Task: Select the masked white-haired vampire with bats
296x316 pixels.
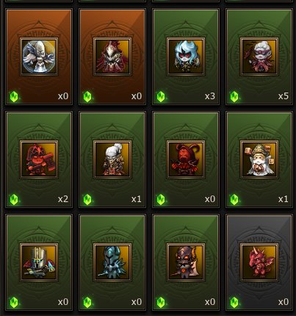Action: point(259,57)
